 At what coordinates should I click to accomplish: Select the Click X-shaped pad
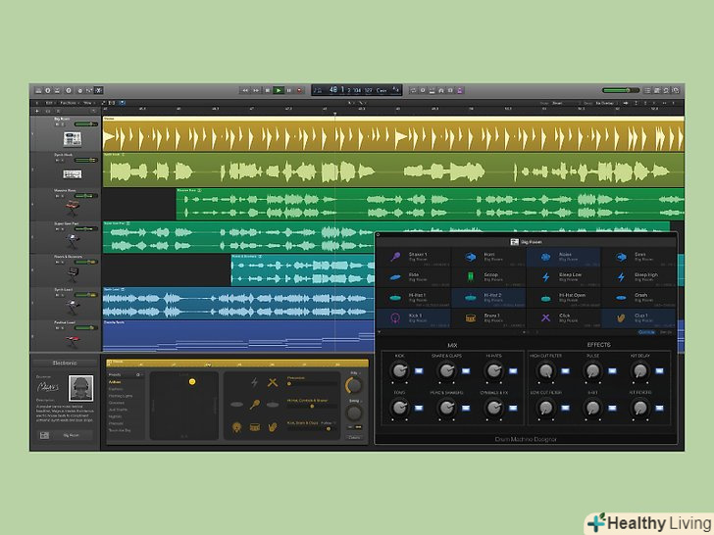click(564, 317)
